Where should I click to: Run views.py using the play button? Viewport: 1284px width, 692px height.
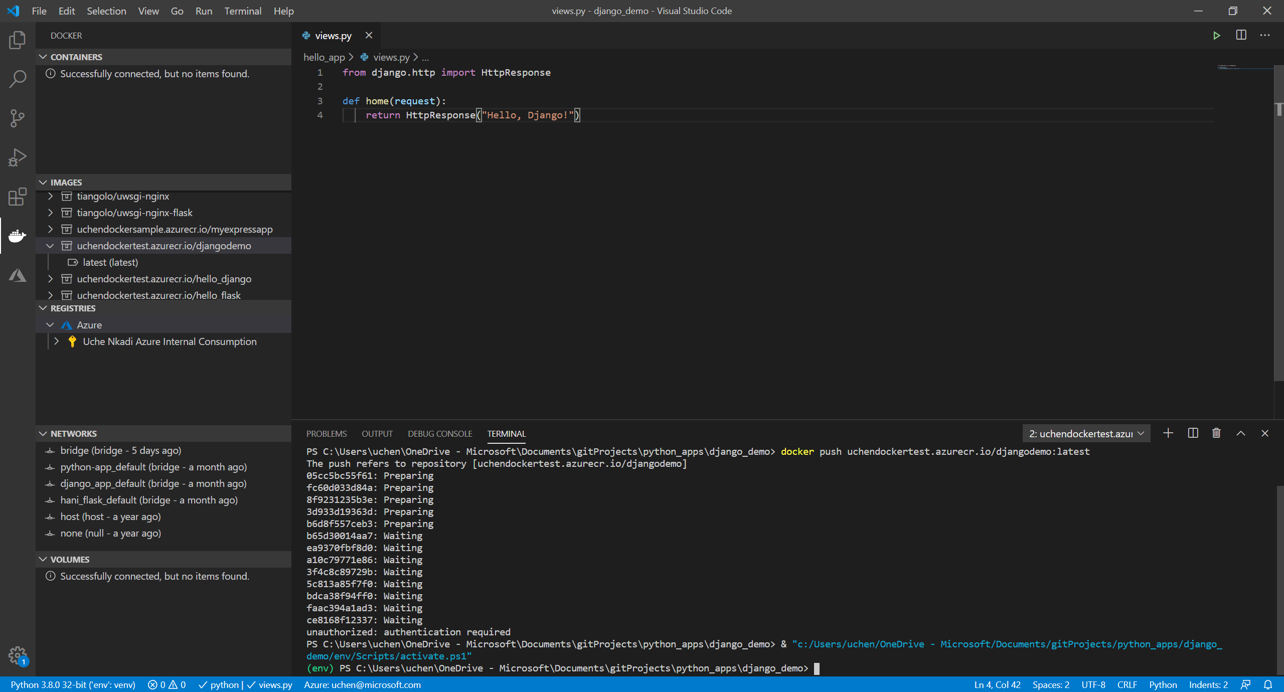point(1216,35)
